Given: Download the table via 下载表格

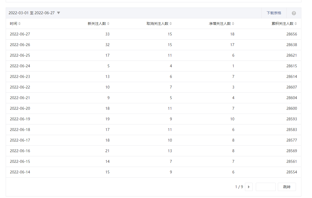Looking at the screenshot, I should (x=274, y=13).
